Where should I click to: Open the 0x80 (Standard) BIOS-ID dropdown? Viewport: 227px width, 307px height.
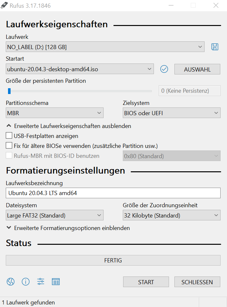pyautogui.click(x=172, y=156)
